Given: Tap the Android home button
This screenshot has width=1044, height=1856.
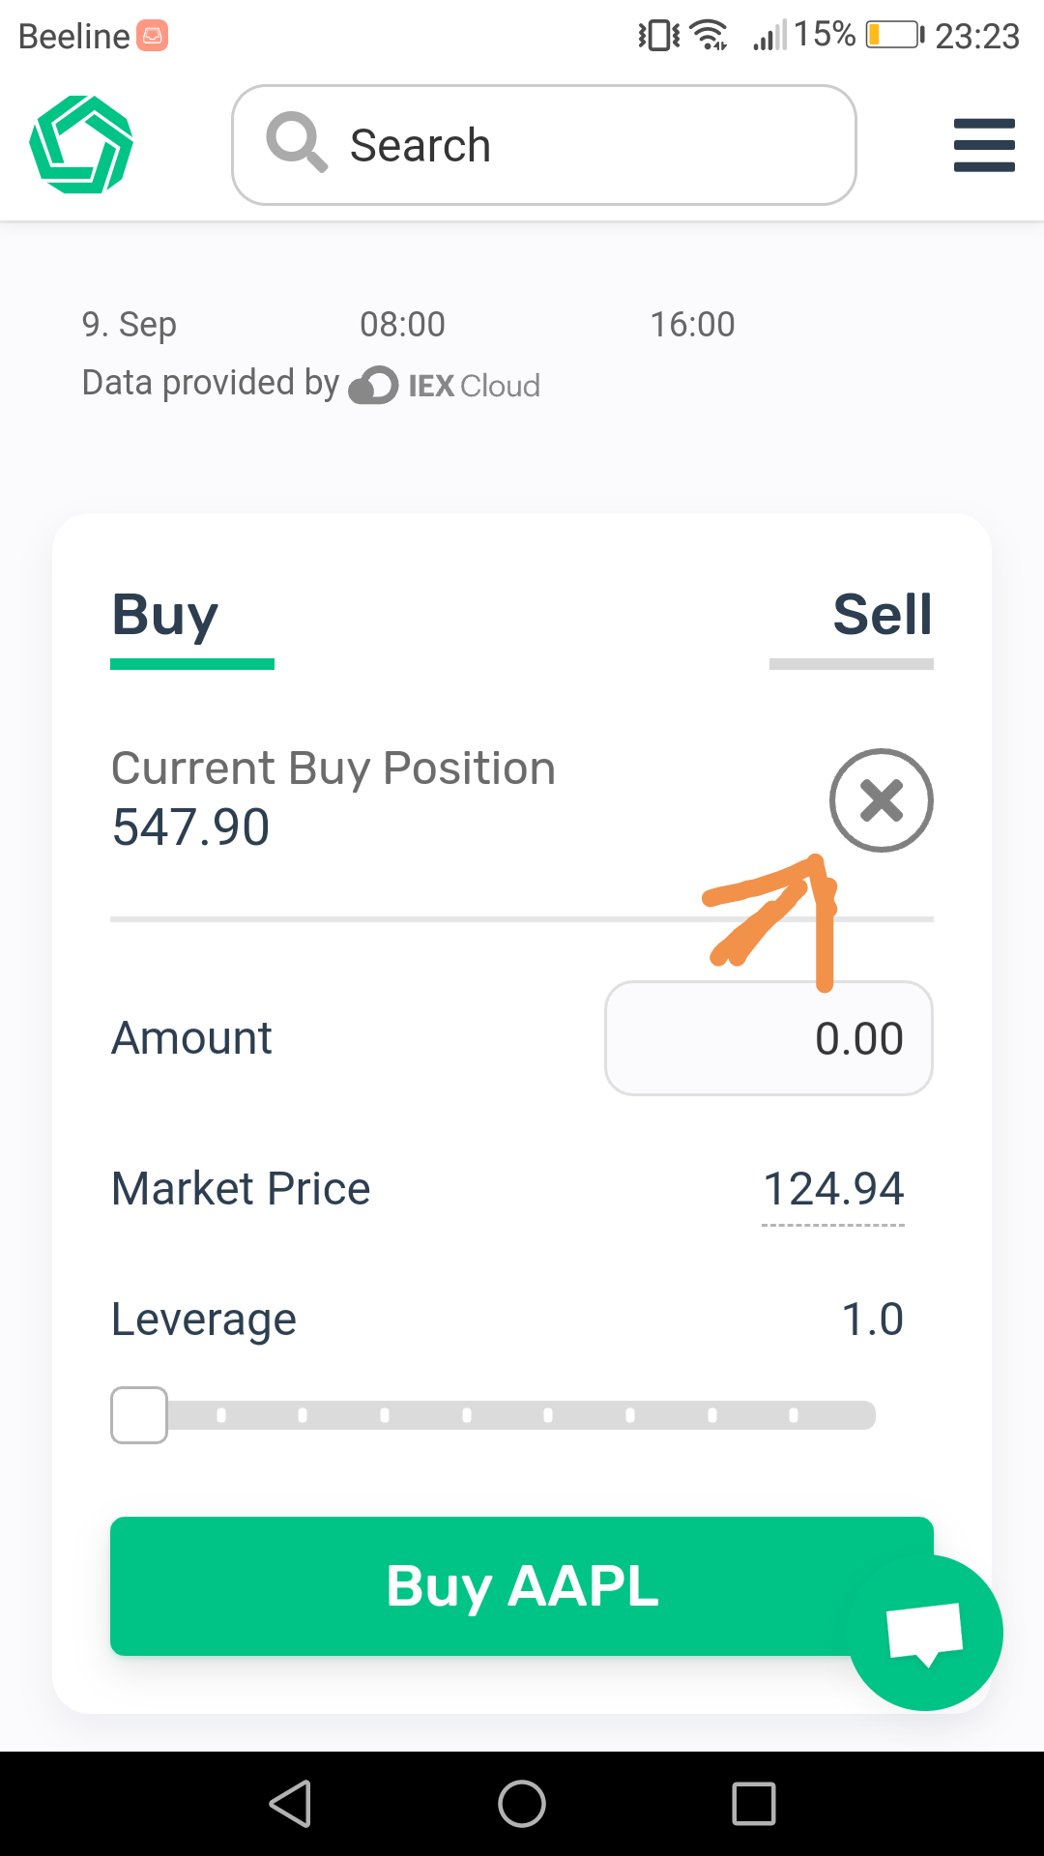Looking at the screenshot, I should pos(522,1804).
